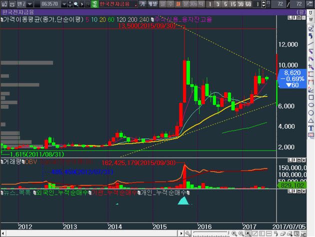Click the wrench settings icon at bottom
The width and height of the screenshot is (315, 237).
188,233
